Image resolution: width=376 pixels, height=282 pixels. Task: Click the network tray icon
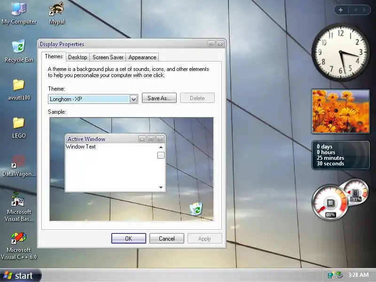tap(331, 275)
